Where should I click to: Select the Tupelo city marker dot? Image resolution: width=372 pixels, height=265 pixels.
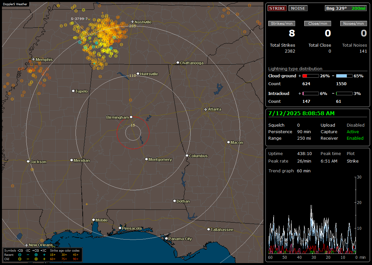pos(73,91)
